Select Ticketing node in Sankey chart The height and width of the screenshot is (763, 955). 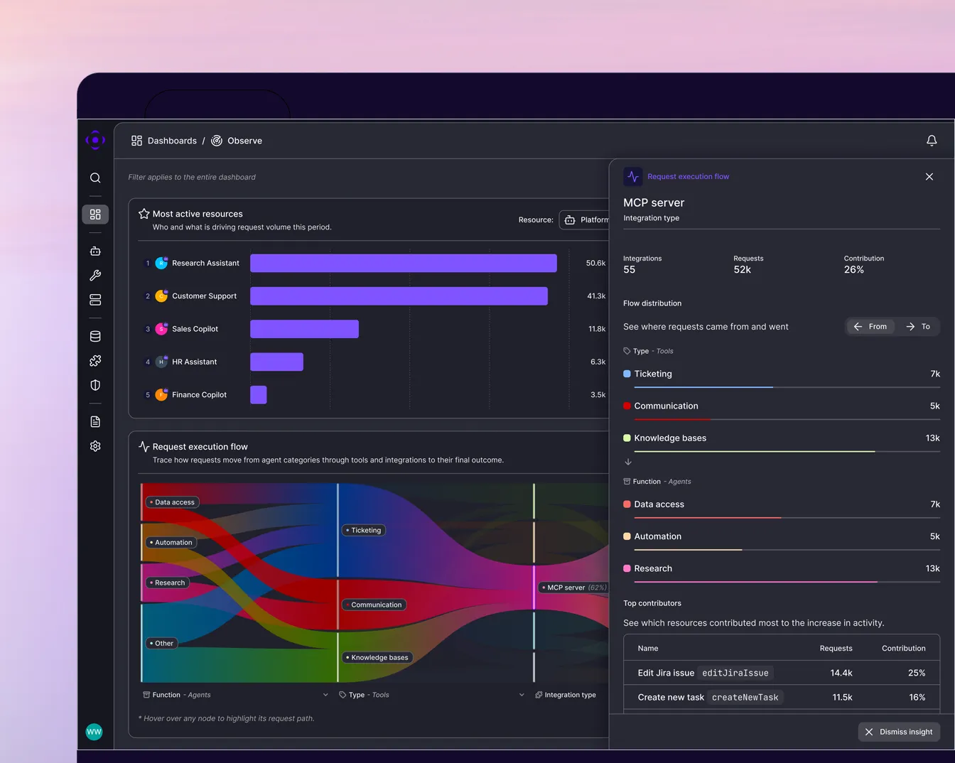[x=364, y=530]
